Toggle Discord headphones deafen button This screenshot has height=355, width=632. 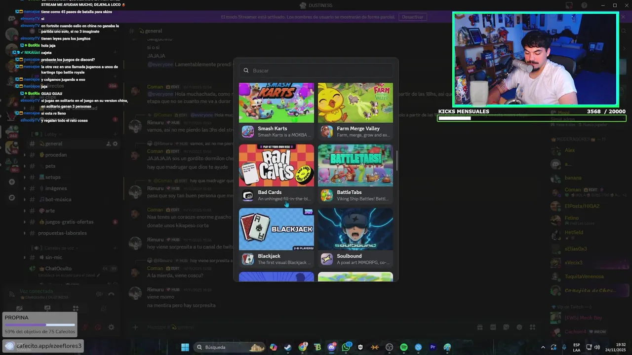(x=98, y=327)
